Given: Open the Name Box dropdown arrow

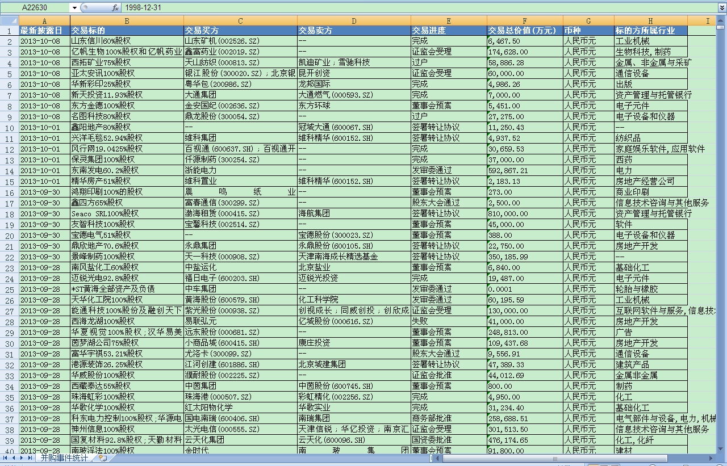Looking at the screenshot, I should click(x=74, y=8).
